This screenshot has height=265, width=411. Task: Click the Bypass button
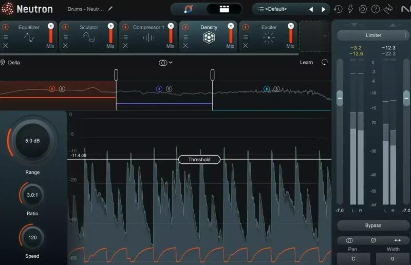click(373, 225)
